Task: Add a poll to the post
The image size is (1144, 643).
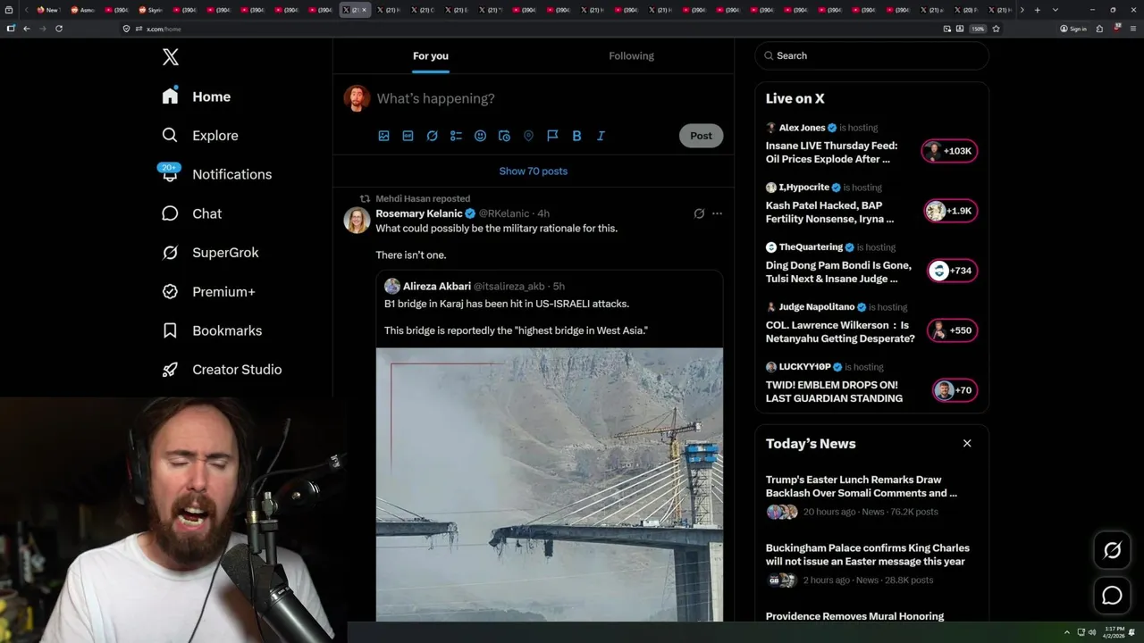Action: (456, 136)
